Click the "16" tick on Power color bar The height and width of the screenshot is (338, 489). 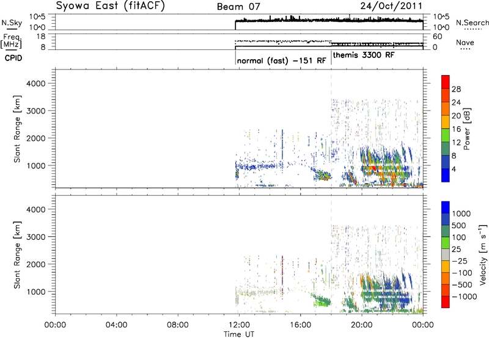(456, 129)
